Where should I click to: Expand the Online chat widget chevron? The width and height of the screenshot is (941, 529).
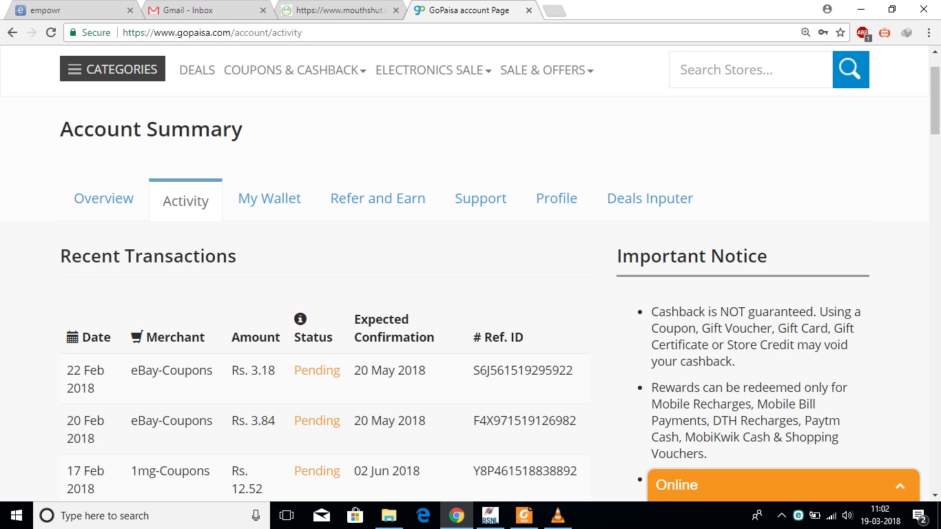[900, 486]
